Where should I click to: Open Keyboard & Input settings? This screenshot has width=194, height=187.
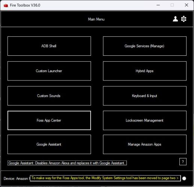(x=145, y=96)
